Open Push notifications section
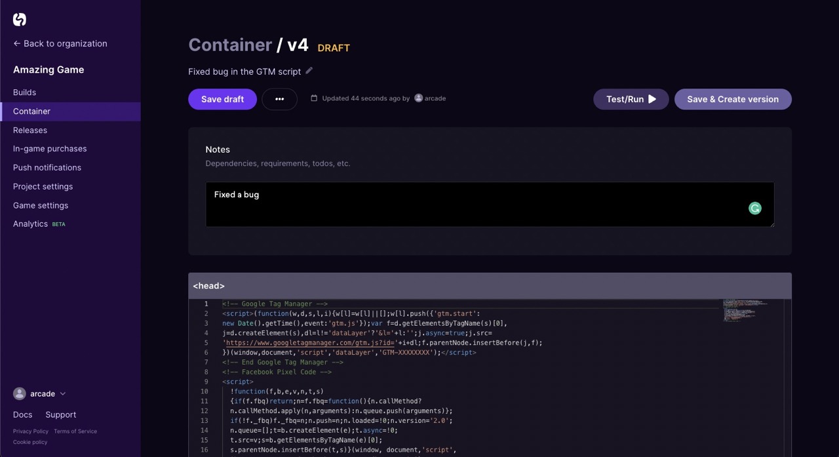 (47, 167)
